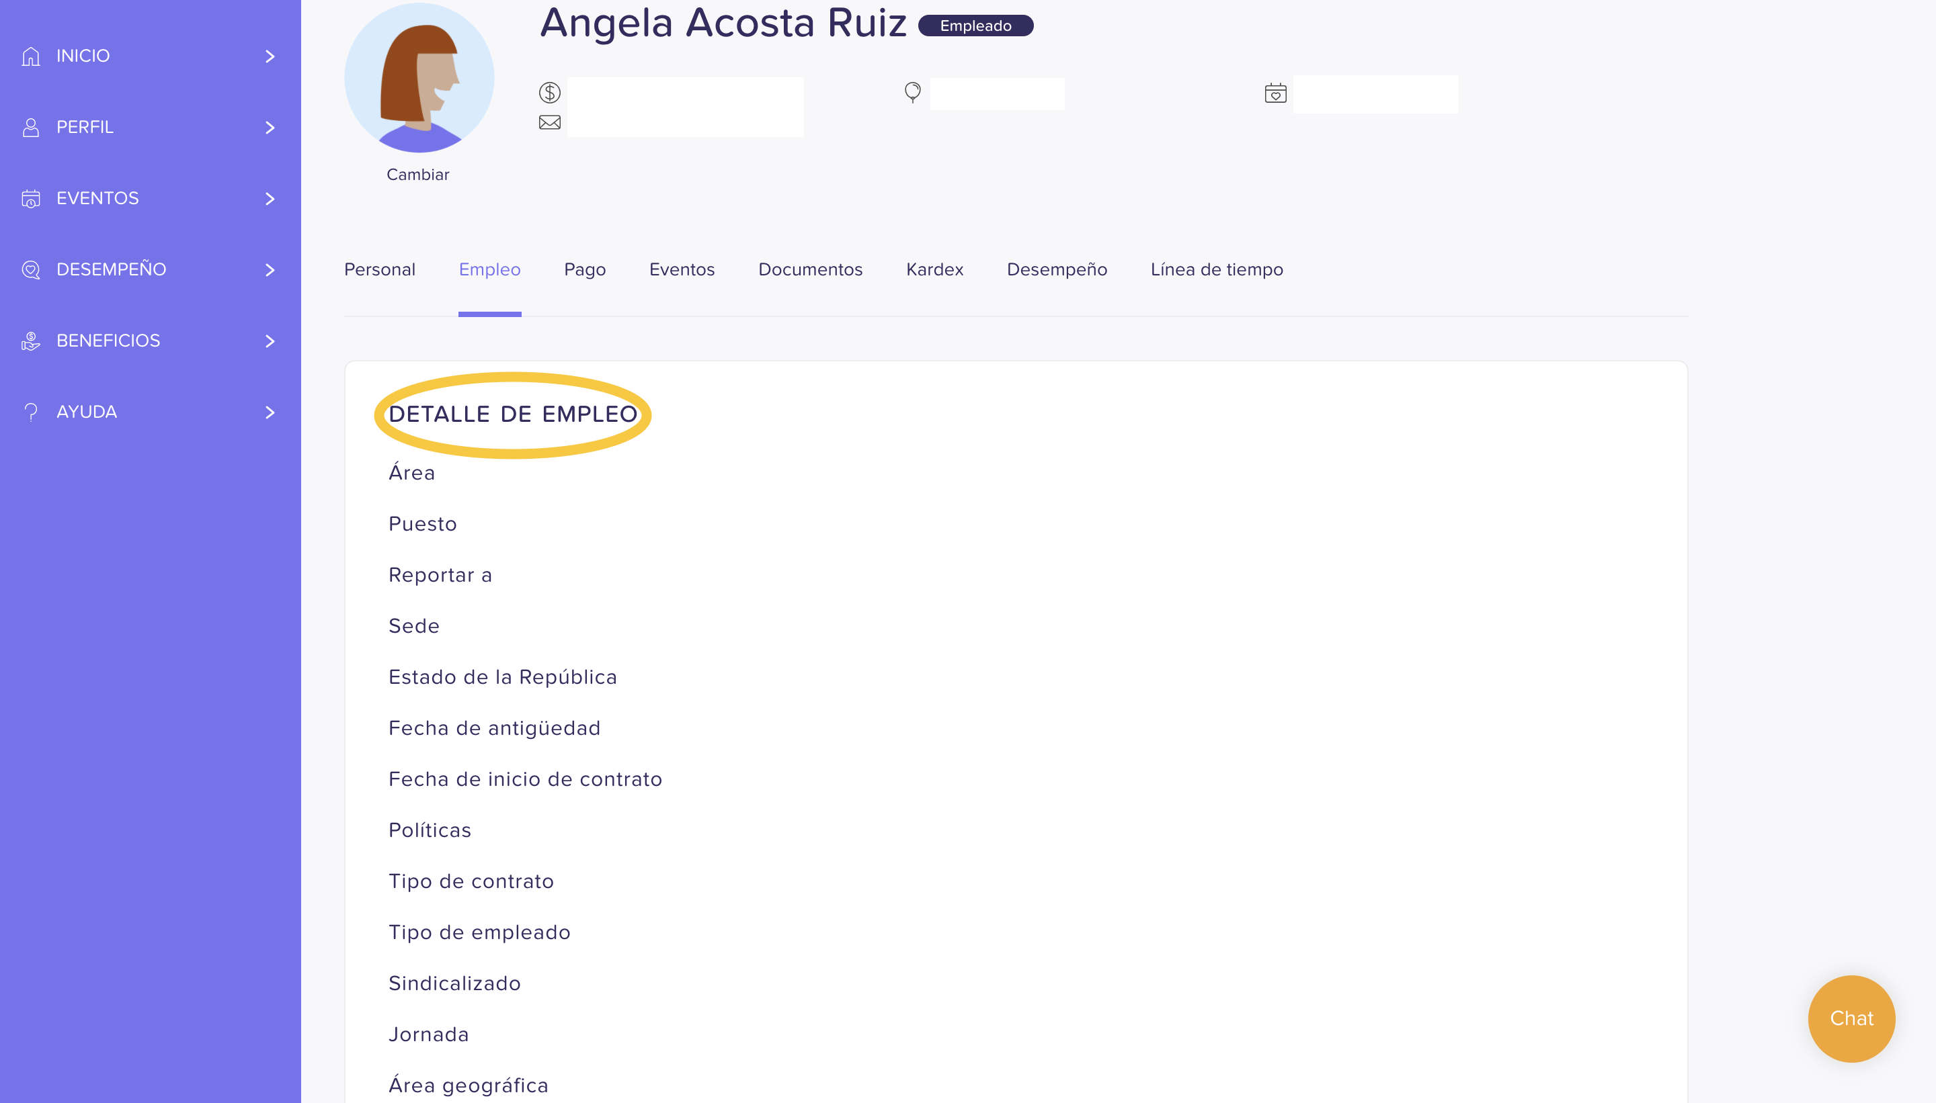This screenshot has height=1103, width=1936.
Task: Click the home icon beside INICIO
Action: point(31,56)
